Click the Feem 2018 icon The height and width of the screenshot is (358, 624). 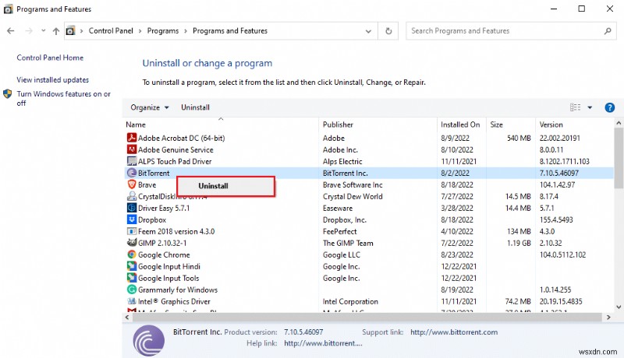132,231
